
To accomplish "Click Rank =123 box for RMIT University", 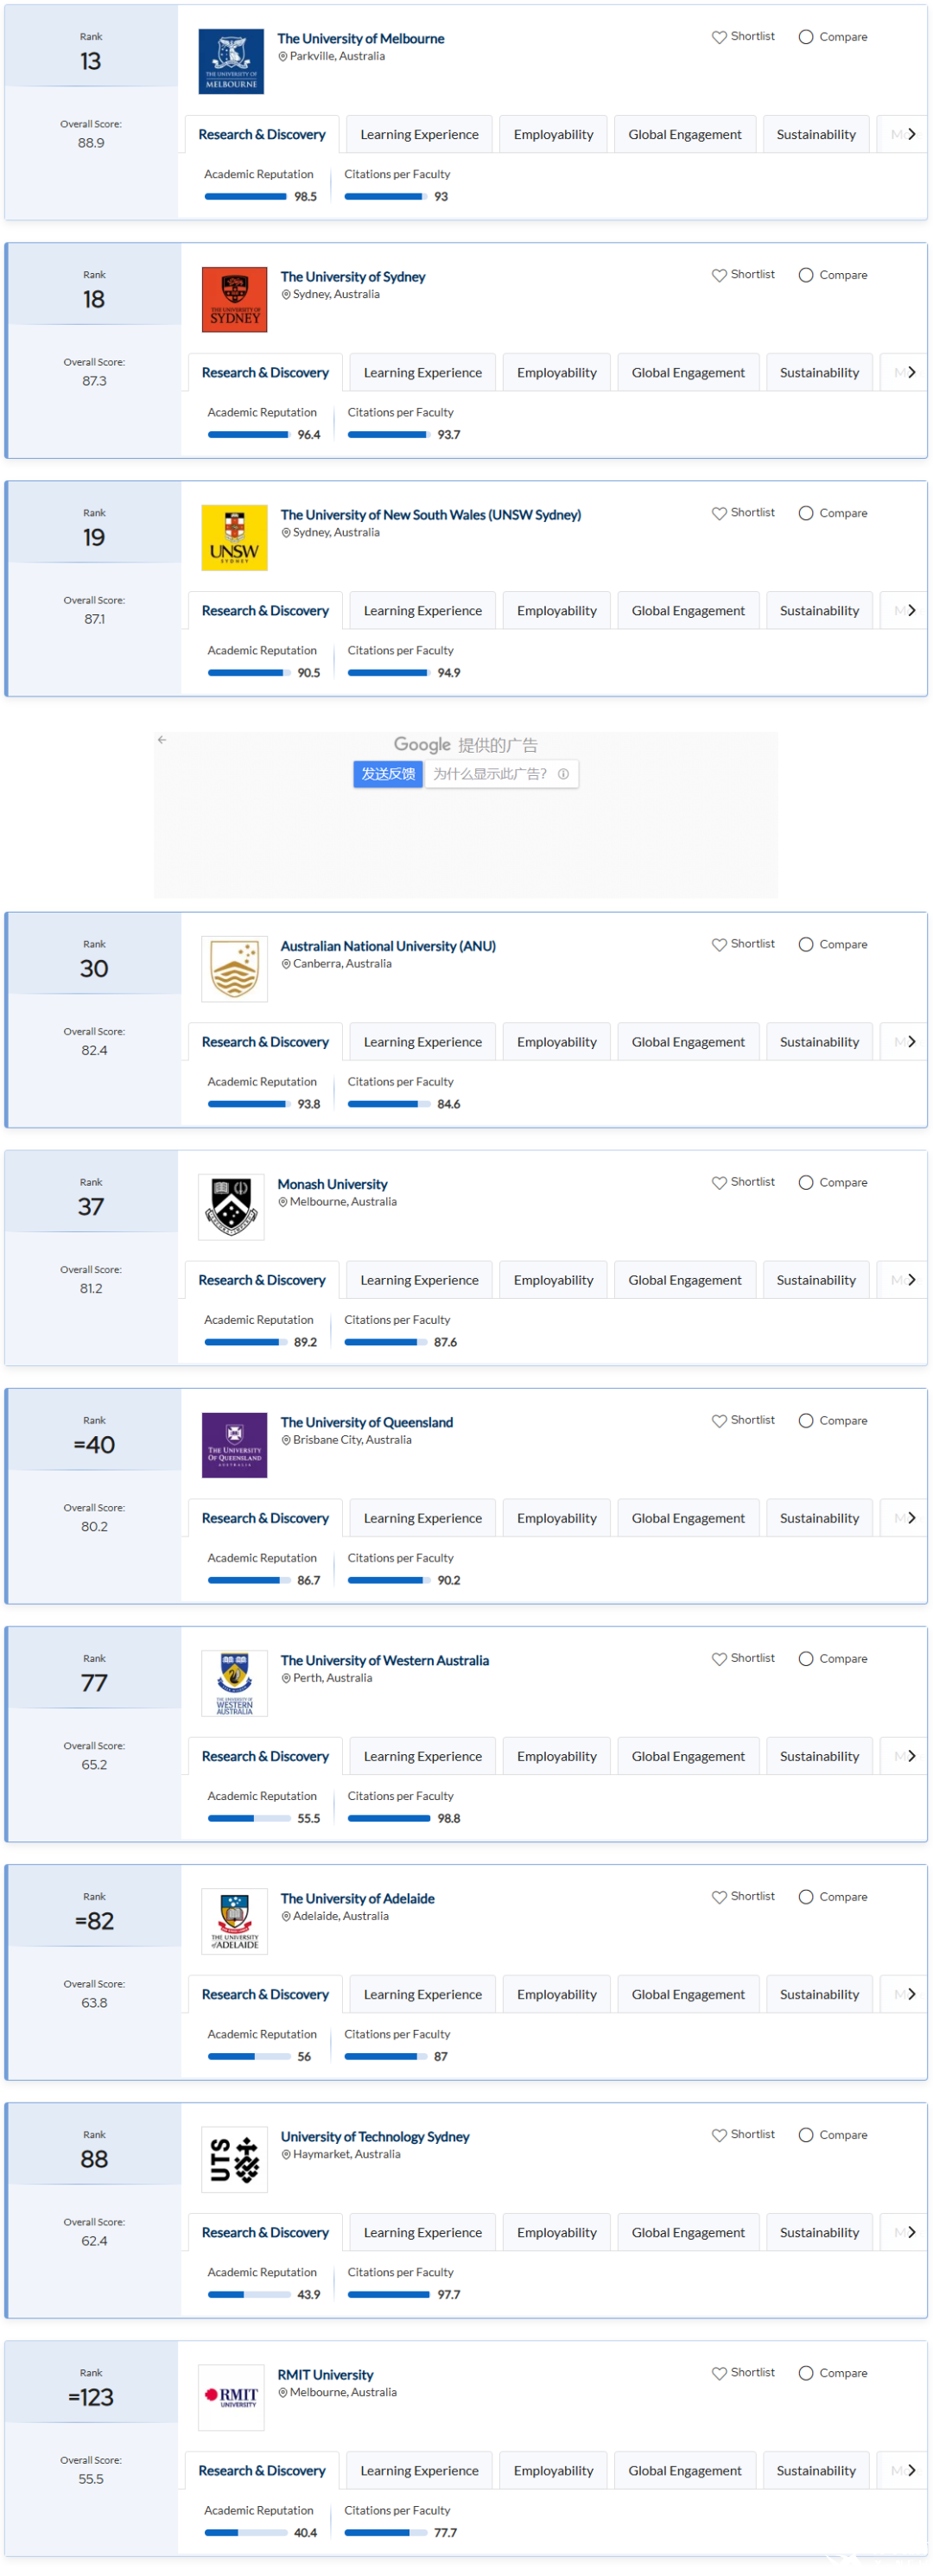I will (x=91, y=2382).
